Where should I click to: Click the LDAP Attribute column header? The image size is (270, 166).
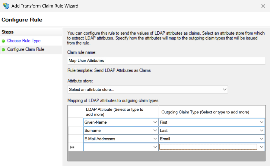click(121, 112)
